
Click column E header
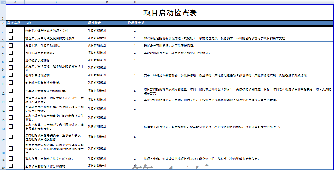(x=238, y=2)
